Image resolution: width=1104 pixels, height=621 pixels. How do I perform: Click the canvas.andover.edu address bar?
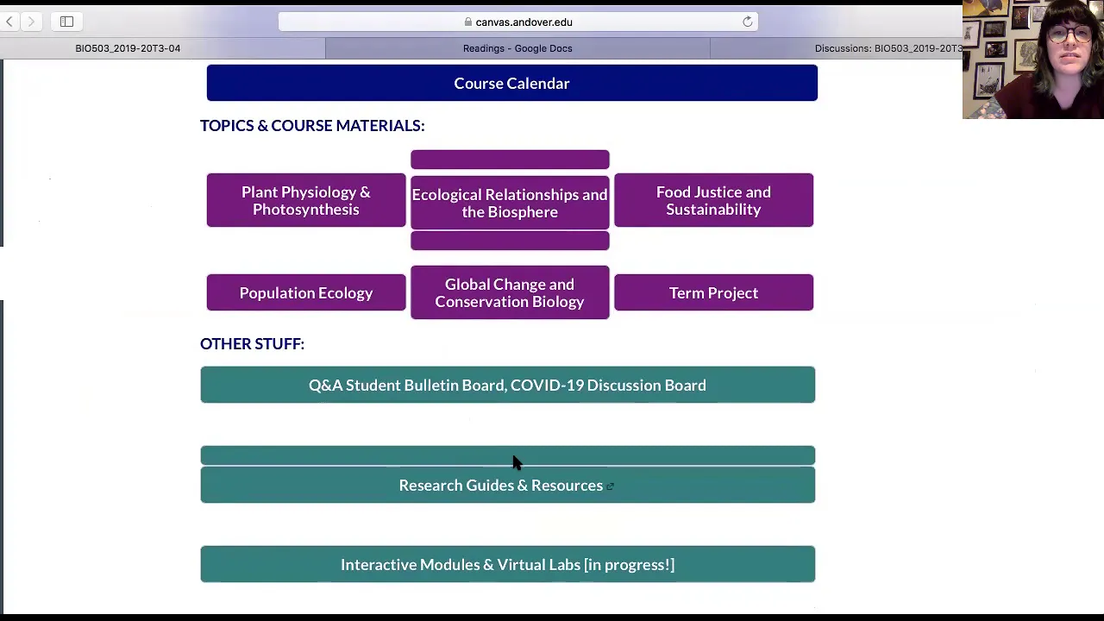pos(517,22)
